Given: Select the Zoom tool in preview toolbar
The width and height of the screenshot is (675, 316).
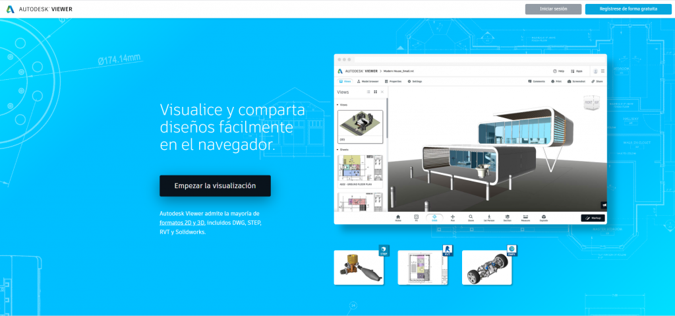Looking at the screenshot, I should [471, 218].
